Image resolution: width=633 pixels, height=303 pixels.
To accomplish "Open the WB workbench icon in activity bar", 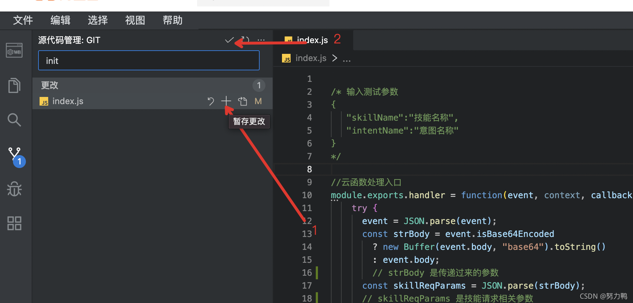I will click(14, 50).
